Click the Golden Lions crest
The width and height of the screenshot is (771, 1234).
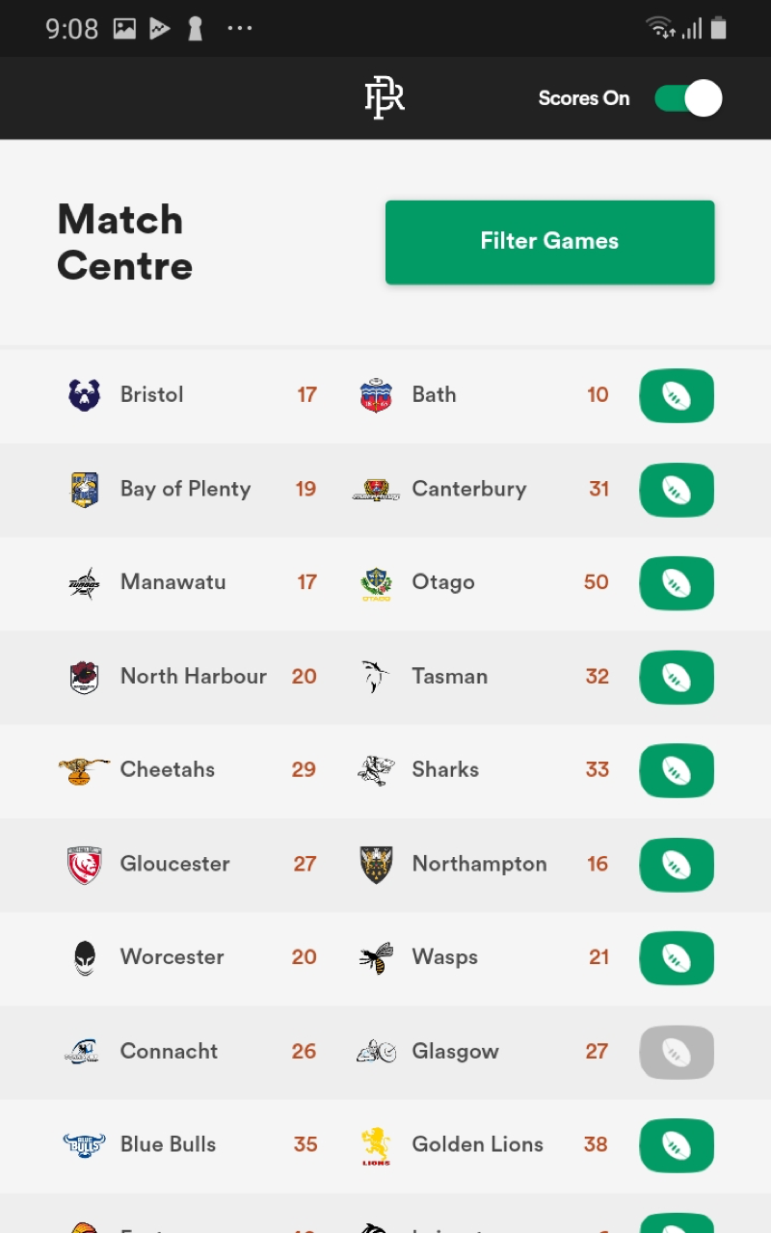click(376, 1145)
